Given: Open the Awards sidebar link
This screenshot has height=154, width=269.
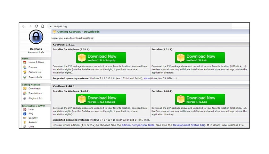Looking at the screenshot, I should (x=32, y=122).
